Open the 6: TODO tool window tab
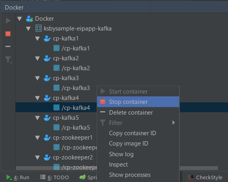The height and width of the screenshot is (182, 228). (55, 177)
